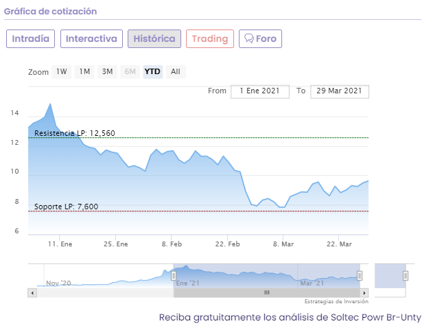Click the To date field
This screenshot has width=431, height=328.
pyautogui.click(x=340, y=91)
